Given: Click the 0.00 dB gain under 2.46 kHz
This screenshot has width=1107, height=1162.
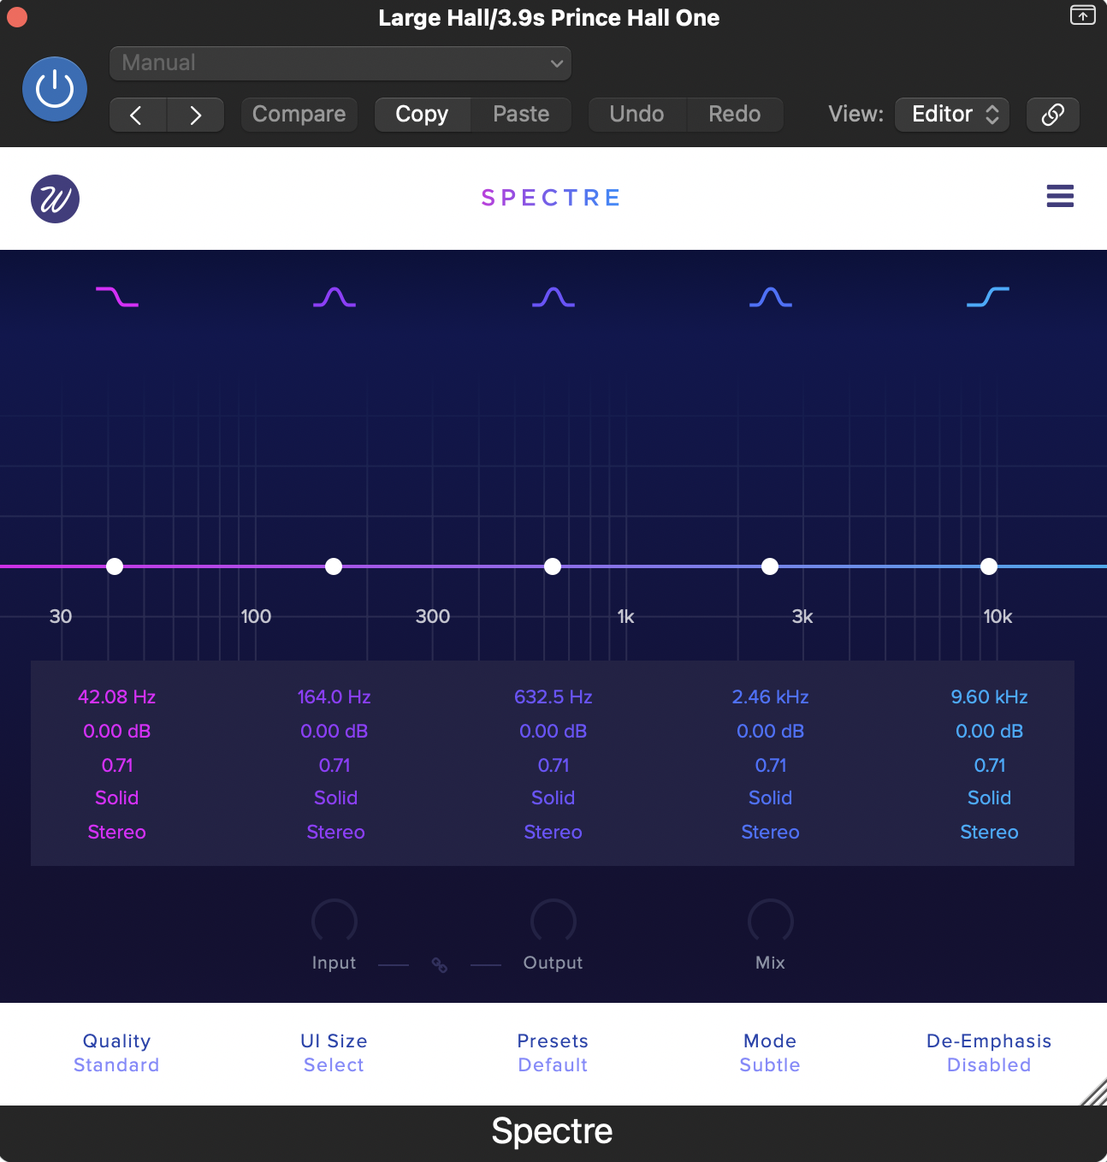Looking at the screenshot, I should [x=771, y=732].
